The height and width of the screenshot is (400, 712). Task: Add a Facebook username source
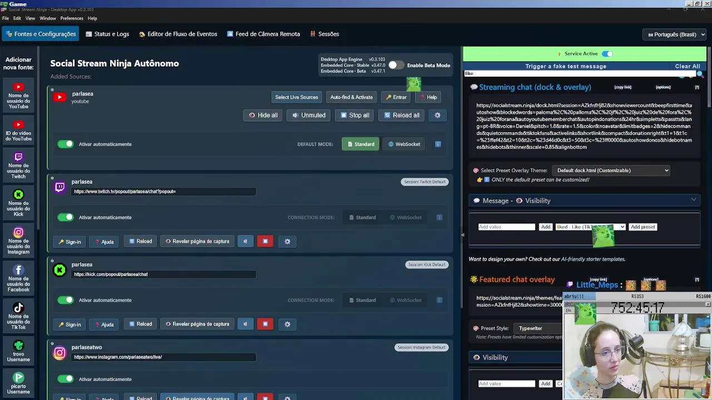point(18,279)
